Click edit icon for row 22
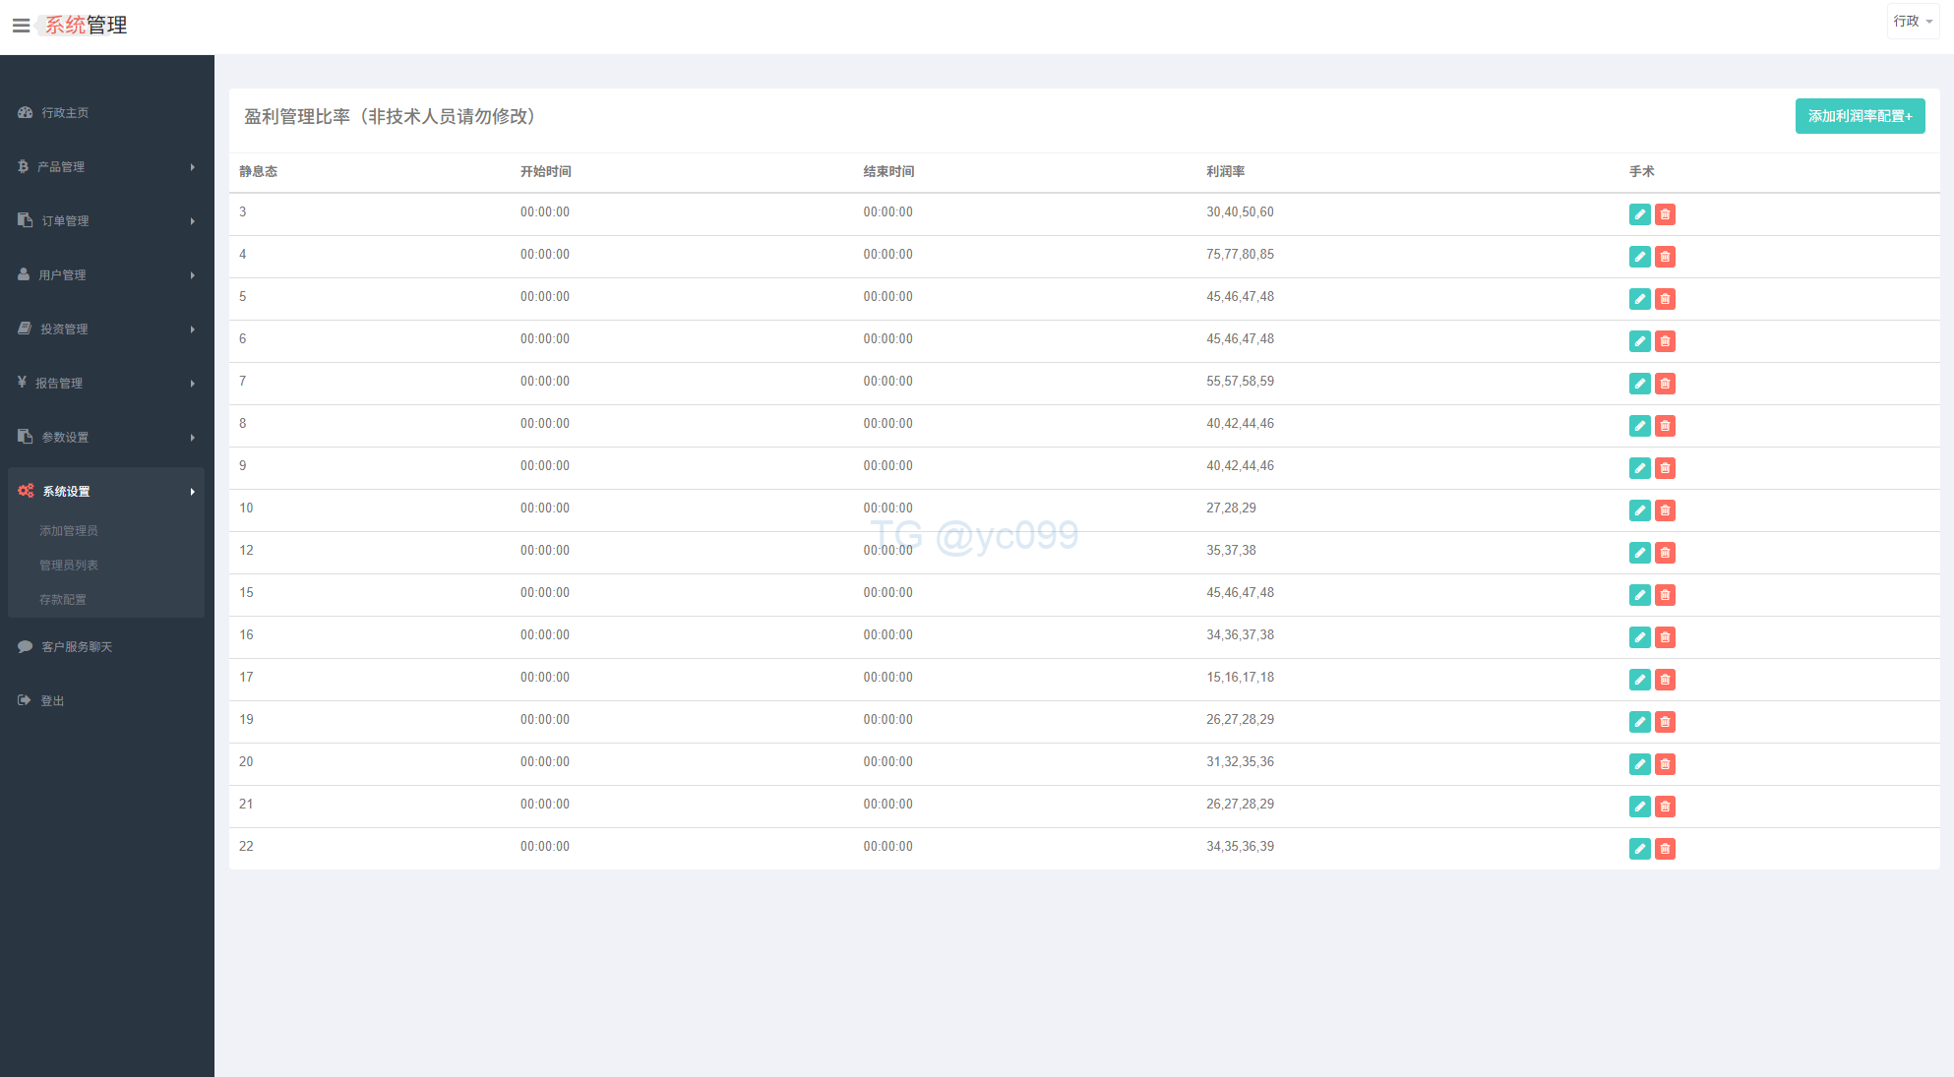This screenshot has width=1954, height=1077. click(1639, 849)
